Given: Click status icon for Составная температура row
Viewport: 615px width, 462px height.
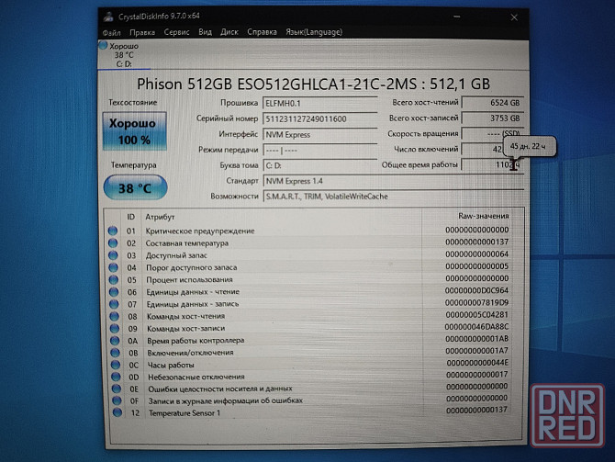Looking at the screenshot, I should pos(113,243).
